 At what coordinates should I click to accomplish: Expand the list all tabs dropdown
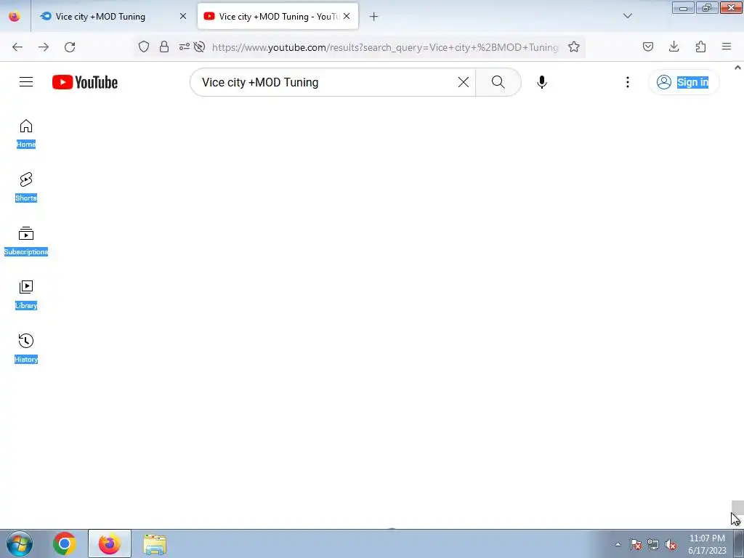click(x=628, y=16)
